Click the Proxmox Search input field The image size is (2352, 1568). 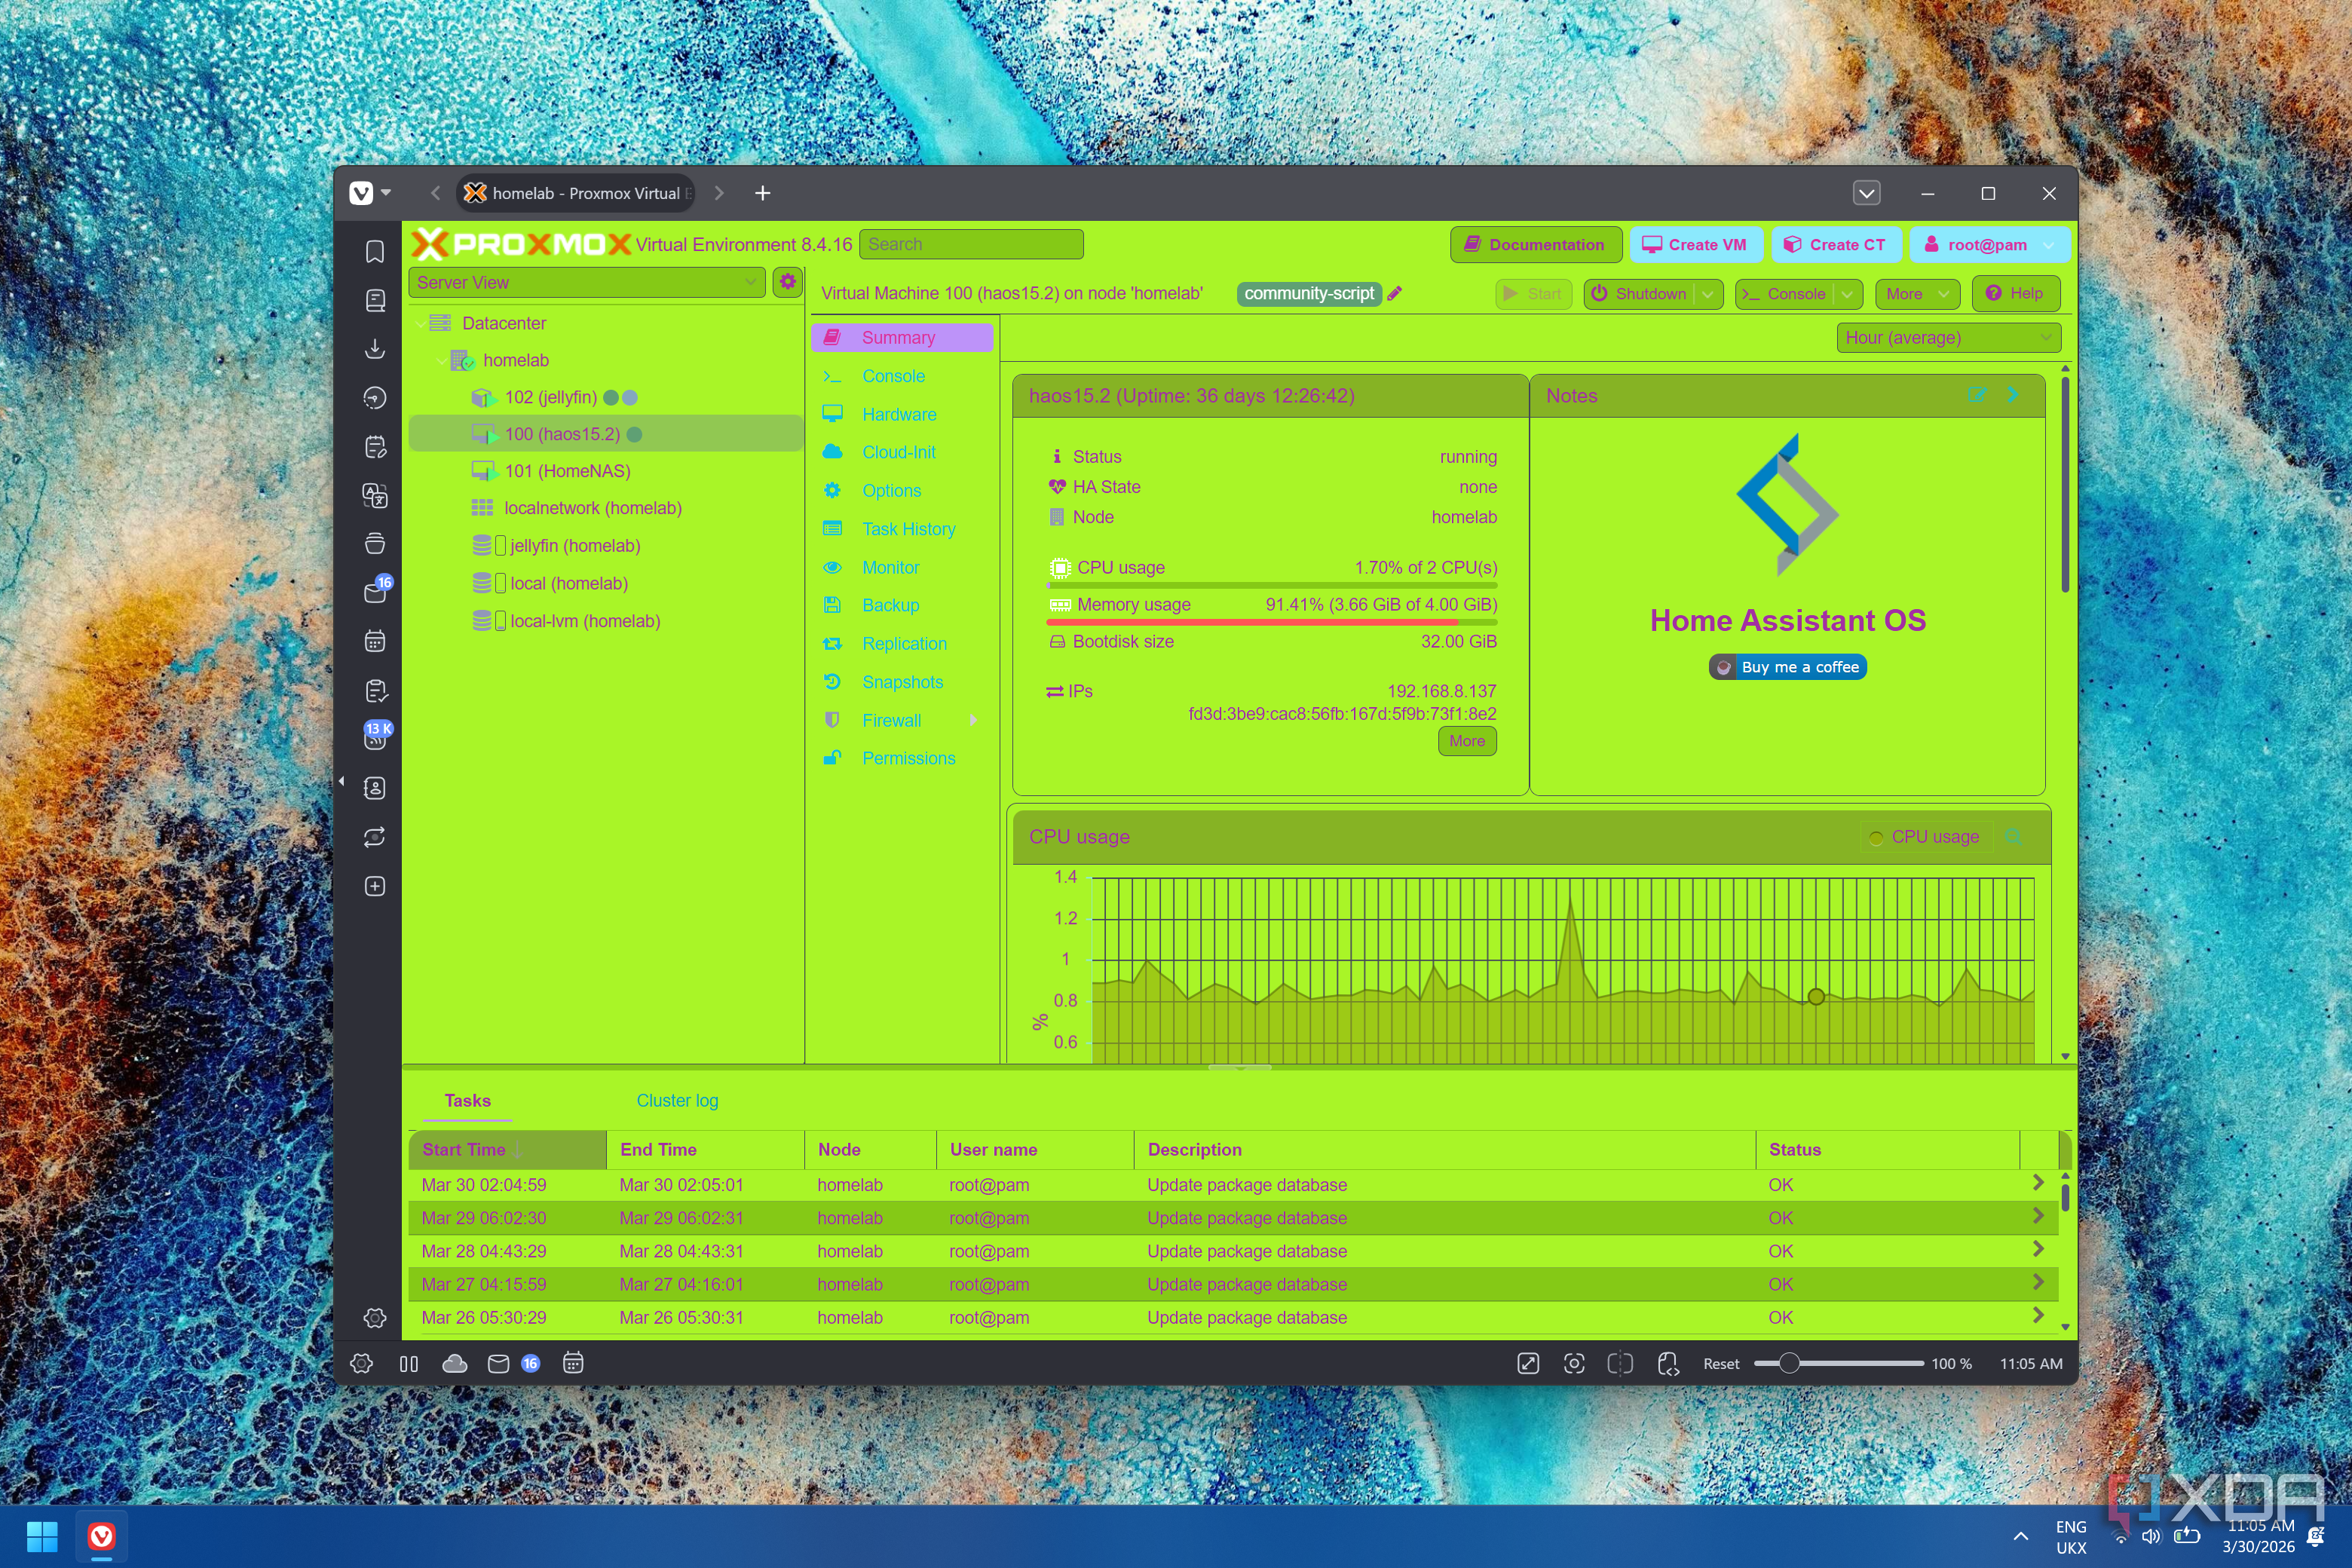(x=970, y=244)
